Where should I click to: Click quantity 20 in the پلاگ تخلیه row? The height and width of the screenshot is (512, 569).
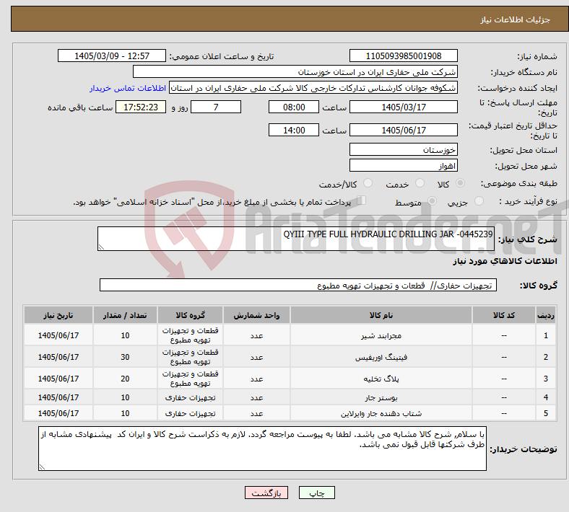click(125, 379)
